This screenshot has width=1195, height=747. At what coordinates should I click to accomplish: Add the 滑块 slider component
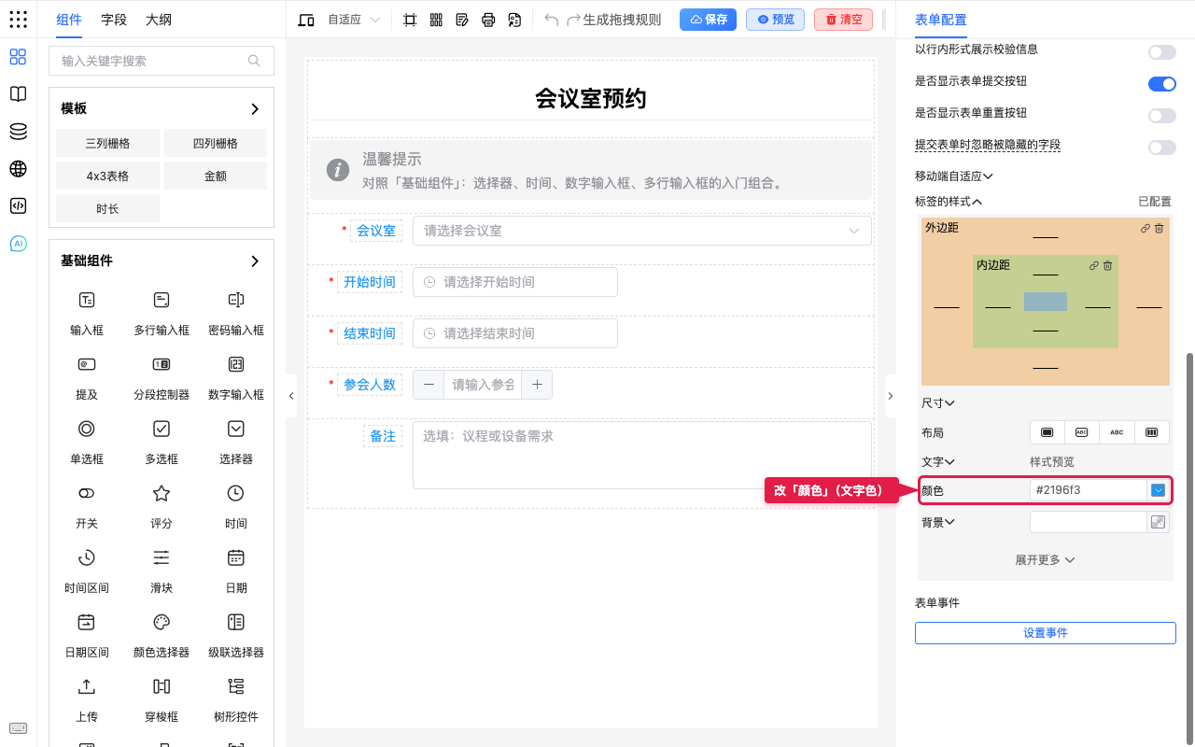[x=162, y=571]
